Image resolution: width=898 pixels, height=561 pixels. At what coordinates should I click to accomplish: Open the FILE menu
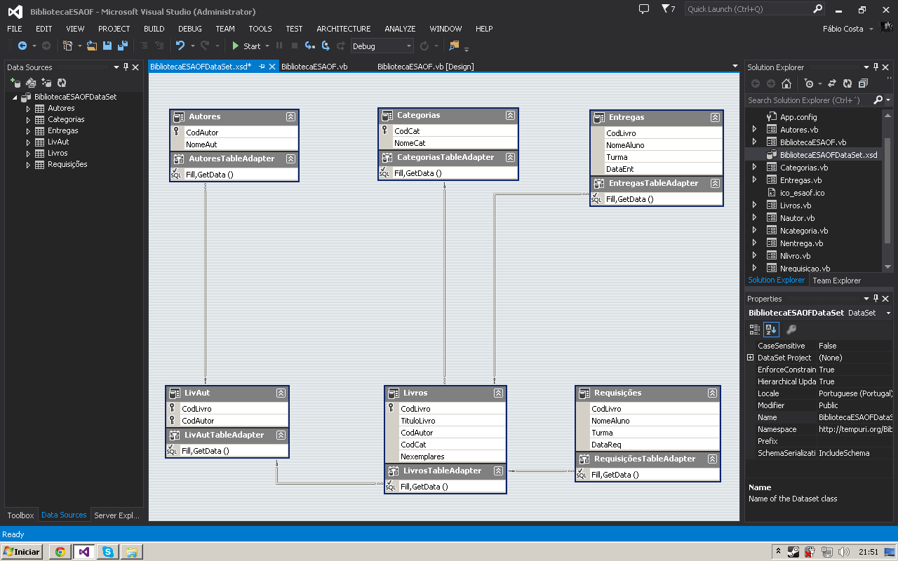click(x=15, y=29)
